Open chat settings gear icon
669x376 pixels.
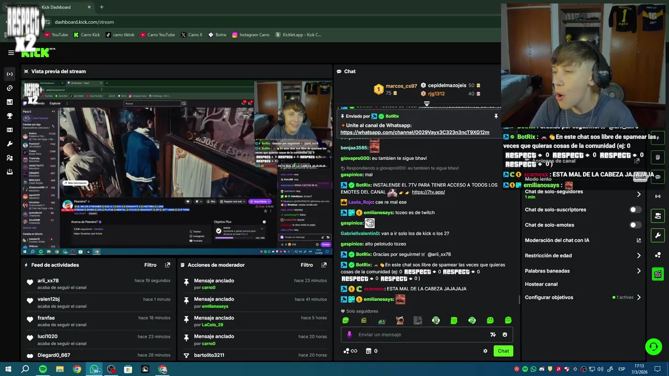tap(485, 351)
